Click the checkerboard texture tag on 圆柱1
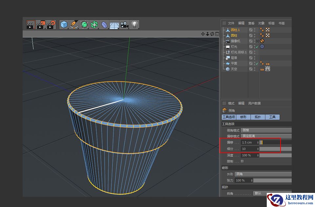315x207 pixels. click(267, 30)
